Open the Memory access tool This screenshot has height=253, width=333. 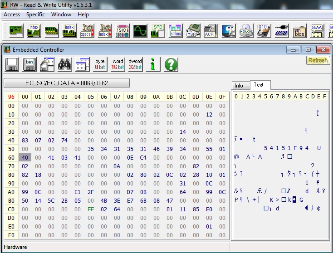coord(52,31)
